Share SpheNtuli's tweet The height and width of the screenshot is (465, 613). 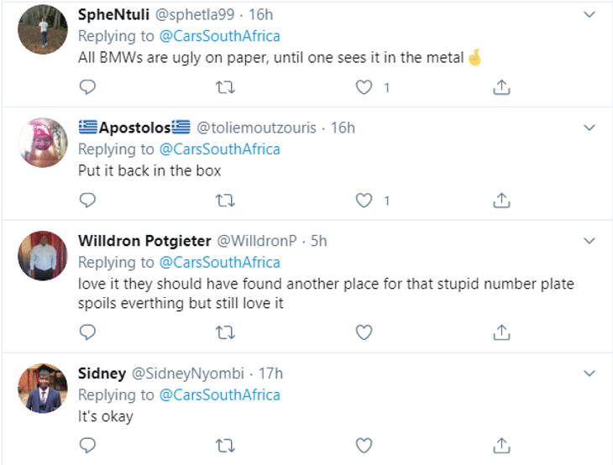(x=501, y=86)
